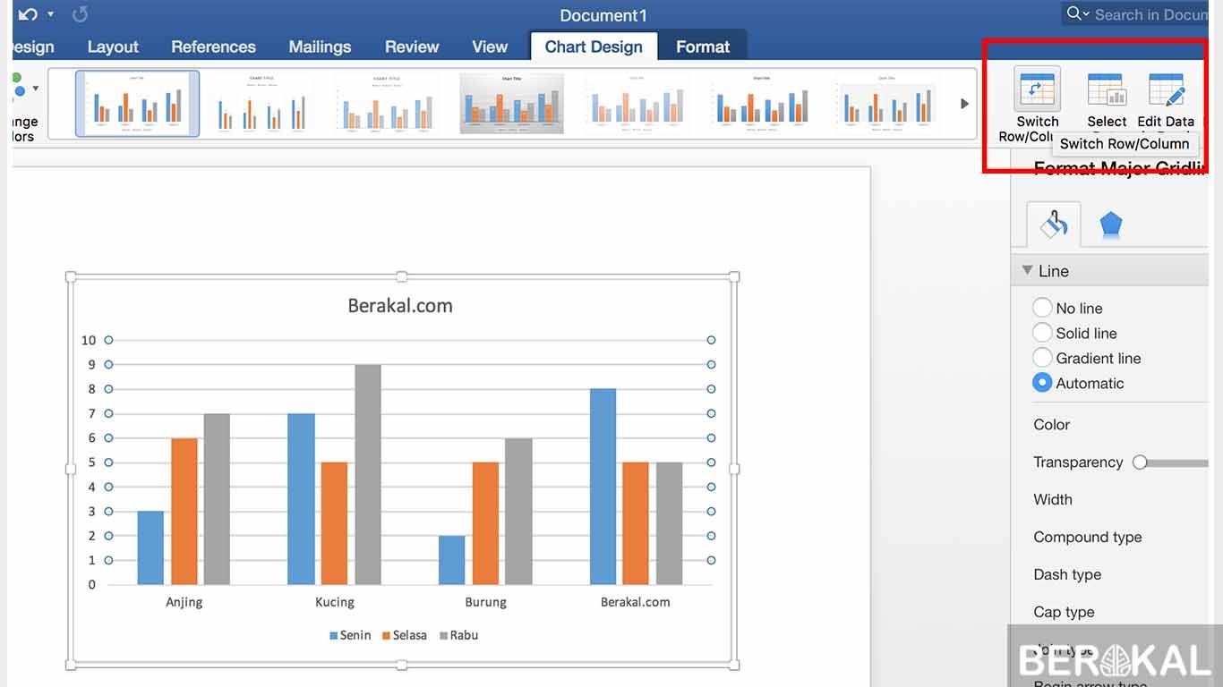Switch to the Format tab
The width and height of the screenshot is (1223, 687).
(x=703, y=47)
